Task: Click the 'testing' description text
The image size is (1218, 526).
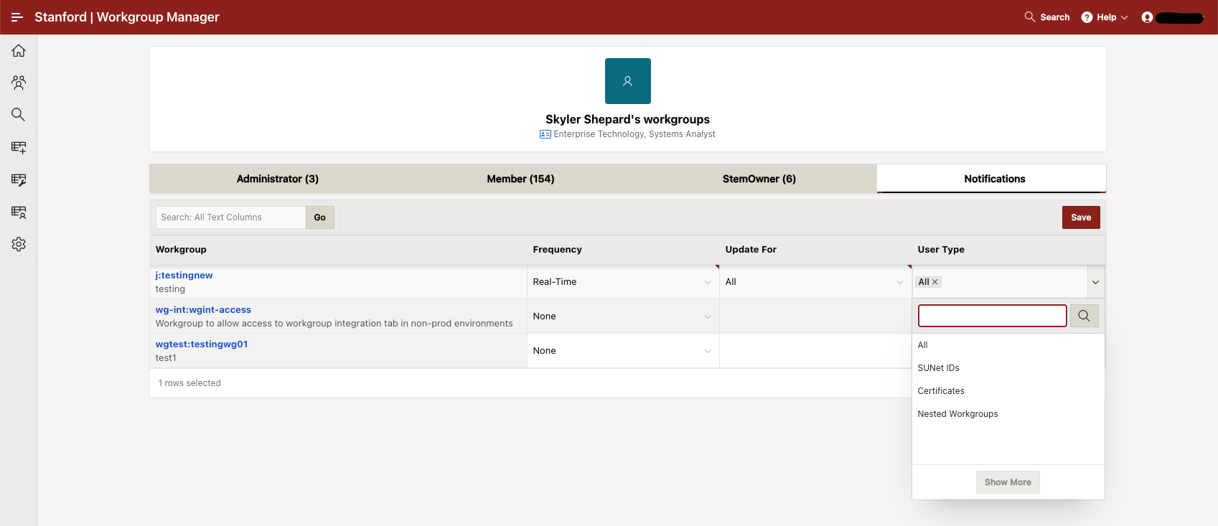Action: 170,289
